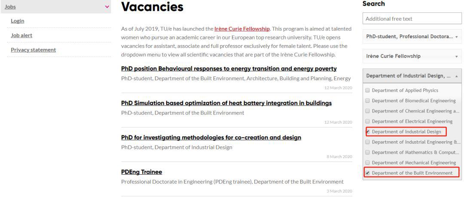This screenshot has height=197, width=464.
Task: Collapse the Department filter dropdown
Action: 412,76
